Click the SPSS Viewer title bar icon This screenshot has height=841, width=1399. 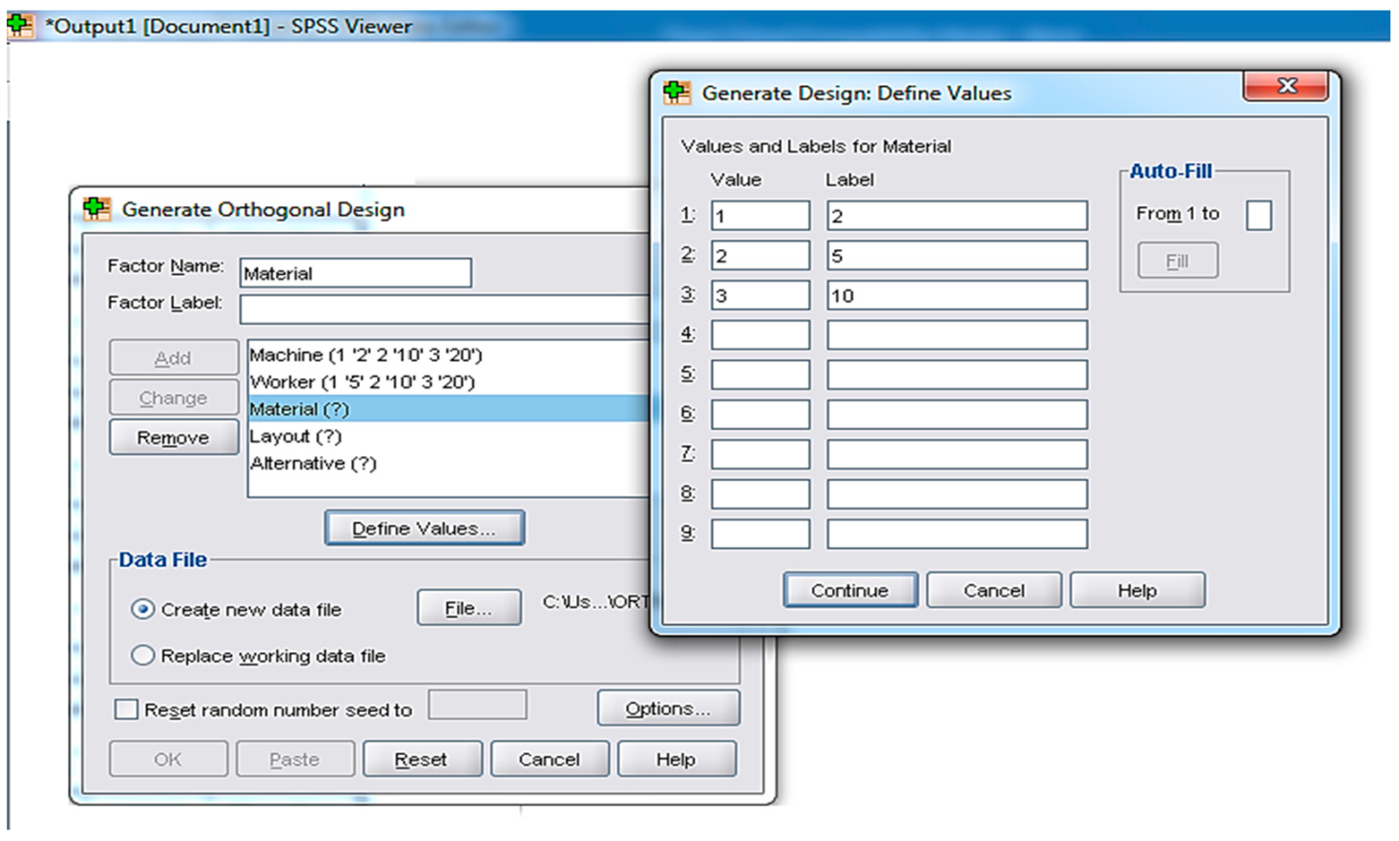[19, 26]
